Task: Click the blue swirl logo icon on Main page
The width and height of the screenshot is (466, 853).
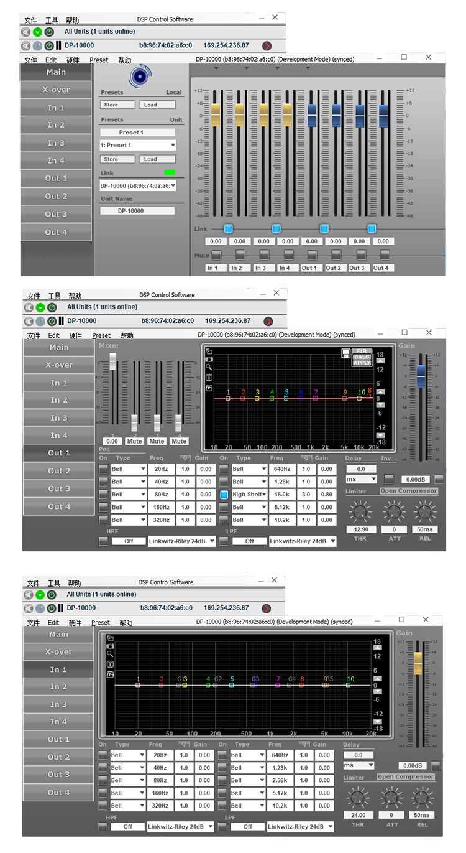Action: point(139,75)
